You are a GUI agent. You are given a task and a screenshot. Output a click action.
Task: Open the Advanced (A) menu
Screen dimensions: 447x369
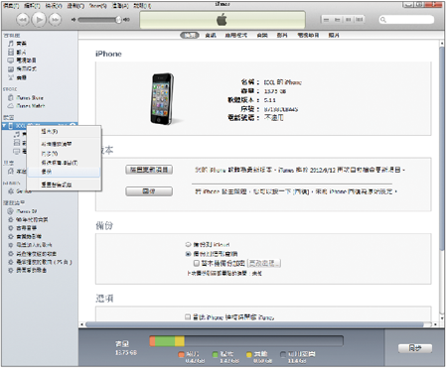point(120,6)
